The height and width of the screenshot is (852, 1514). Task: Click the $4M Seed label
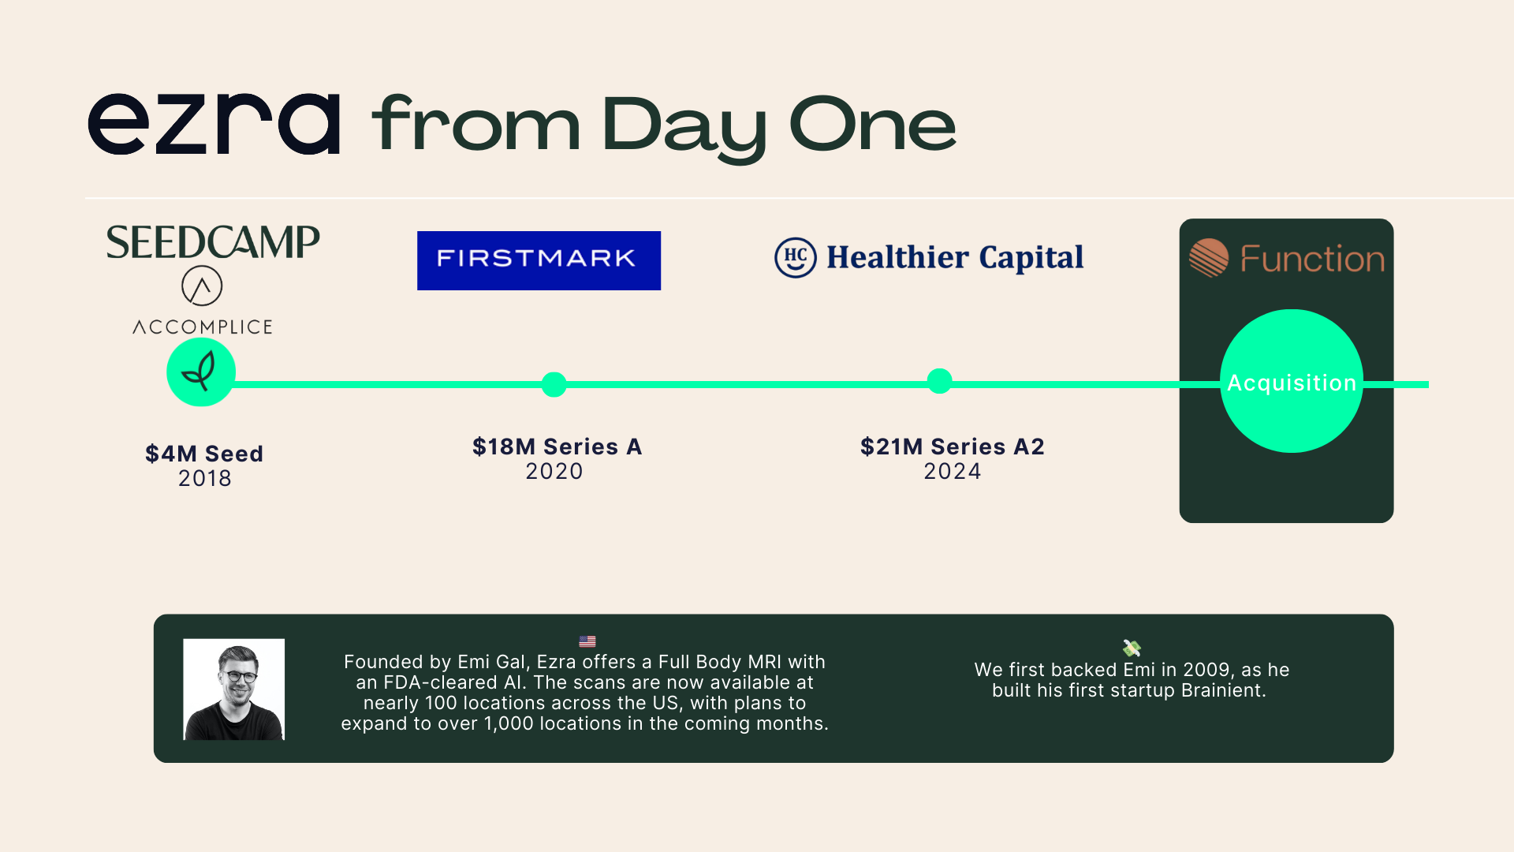click(x=204, y=454)
